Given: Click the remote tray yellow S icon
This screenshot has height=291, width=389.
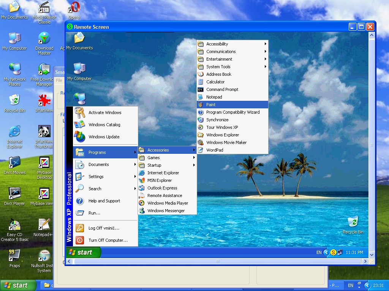Looking at the screenshot, I should pos(333,252).
